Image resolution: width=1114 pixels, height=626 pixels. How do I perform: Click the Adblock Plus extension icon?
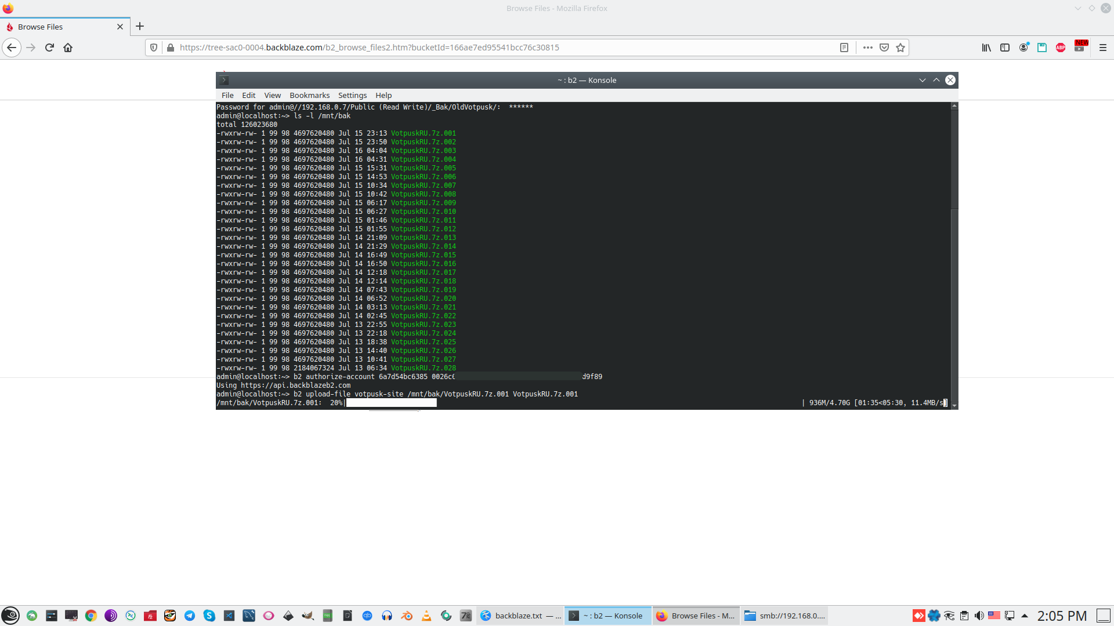(1061, 48)
